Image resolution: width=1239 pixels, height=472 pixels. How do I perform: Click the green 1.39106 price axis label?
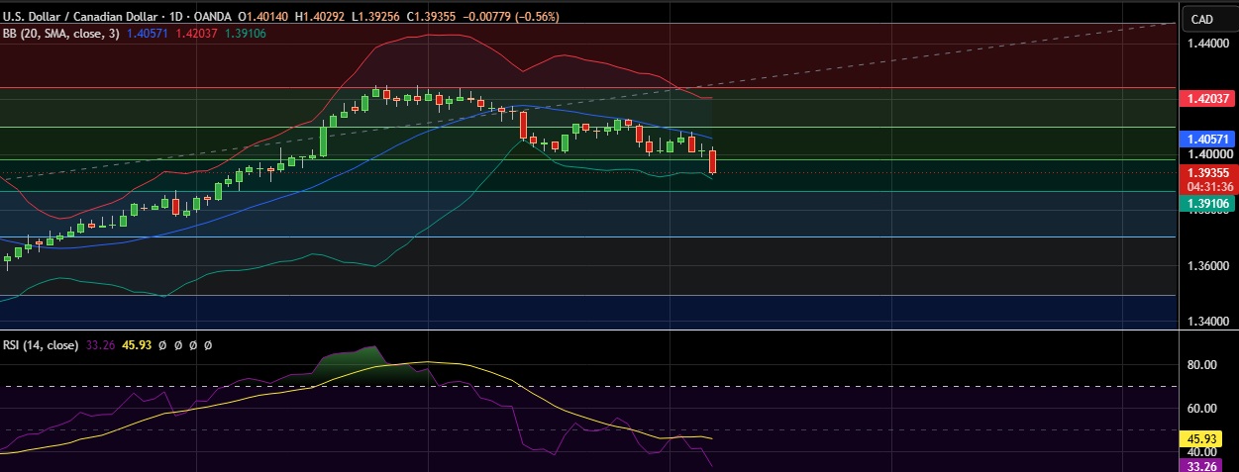1207,203
